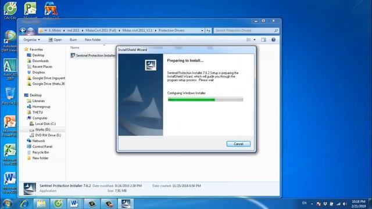Click Sentinel installer thumbnail in details pane
372x209 pixels.
pyautogui.click(x=30, y=189)
